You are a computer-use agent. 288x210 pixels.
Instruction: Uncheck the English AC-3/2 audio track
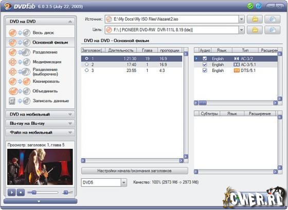coord(205,59)
